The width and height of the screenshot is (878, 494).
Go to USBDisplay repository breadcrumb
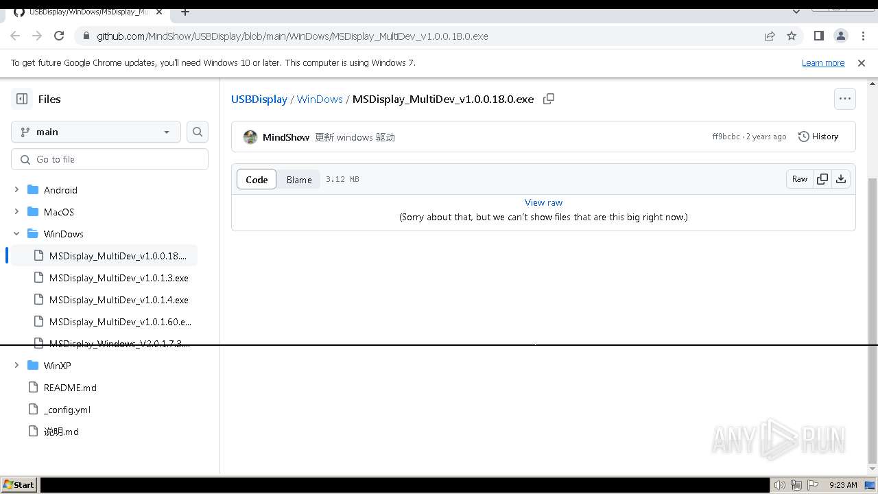259,99
